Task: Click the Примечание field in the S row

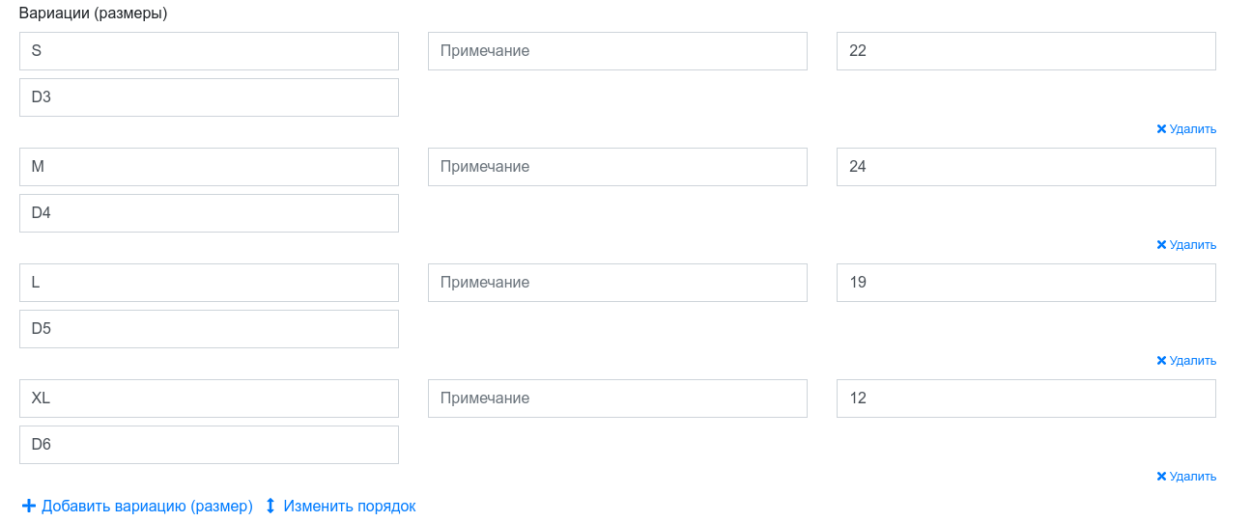Action: 617,51
